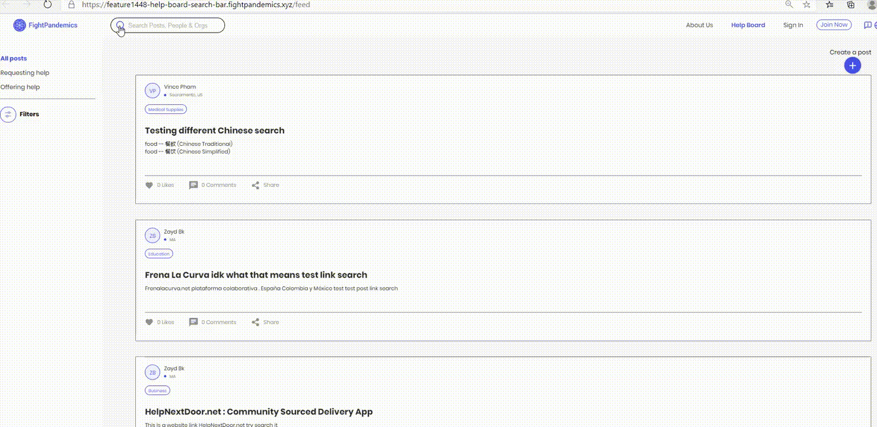The width and height of the screenshot is (877, 427).
Task: Click the FightPandemics logo icon
Action: click(20, 25)
